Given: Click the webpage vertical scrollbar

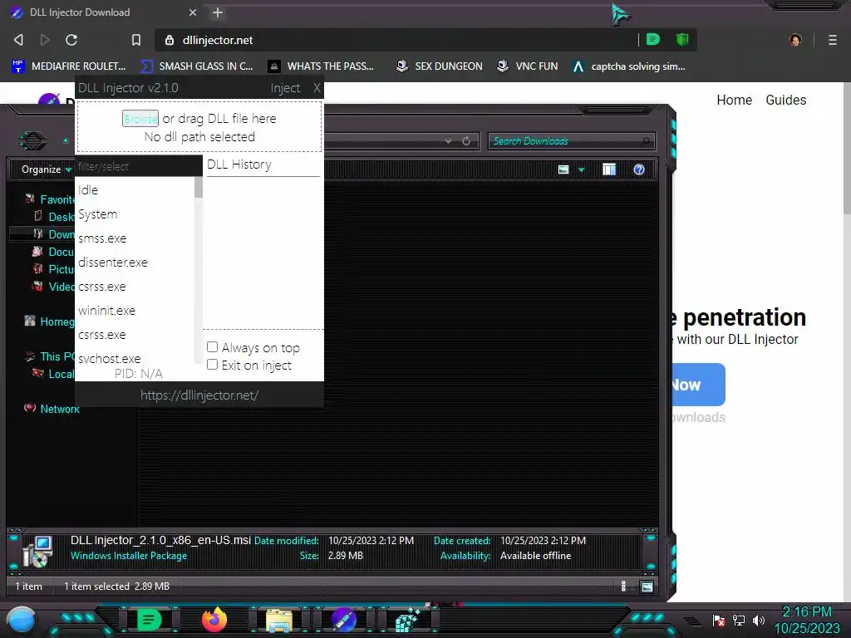Looking at the screenshot, I should (847, 150).
